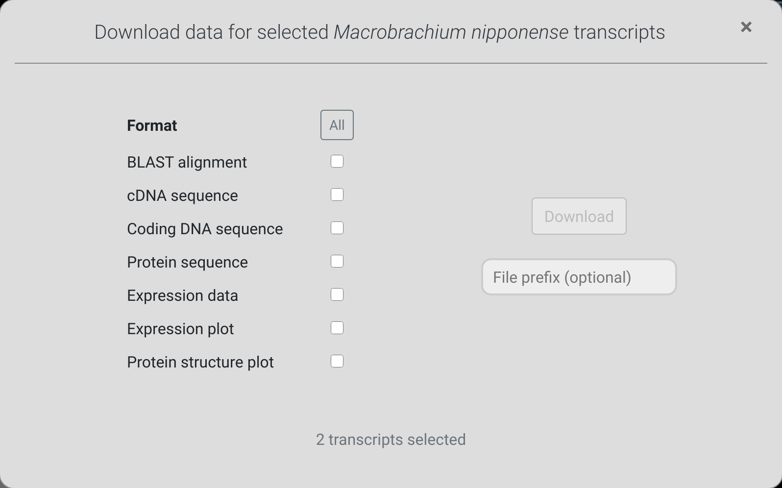The height and width of the screenshot is (488, 782).
Task: Check the Expression plot option
Action: [337, 328]
